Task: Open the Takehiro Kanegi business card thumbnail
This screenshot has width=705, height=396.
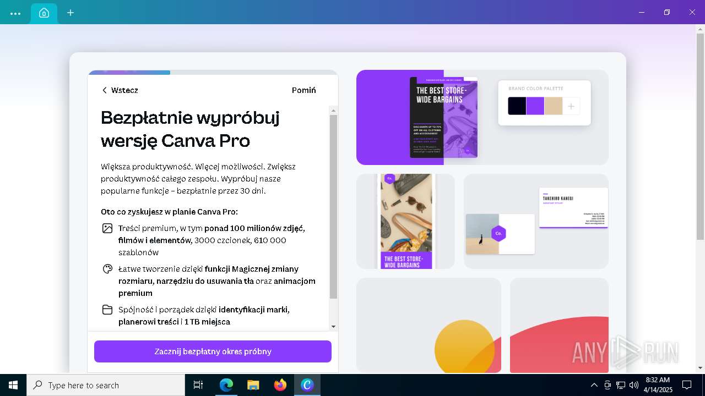Action: click(573, 208)
